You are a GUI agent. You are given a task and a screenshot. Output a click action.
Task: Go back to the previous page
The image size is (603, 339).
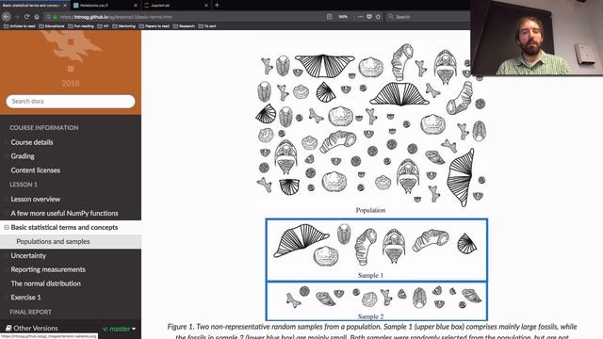[x=7, y=17]
